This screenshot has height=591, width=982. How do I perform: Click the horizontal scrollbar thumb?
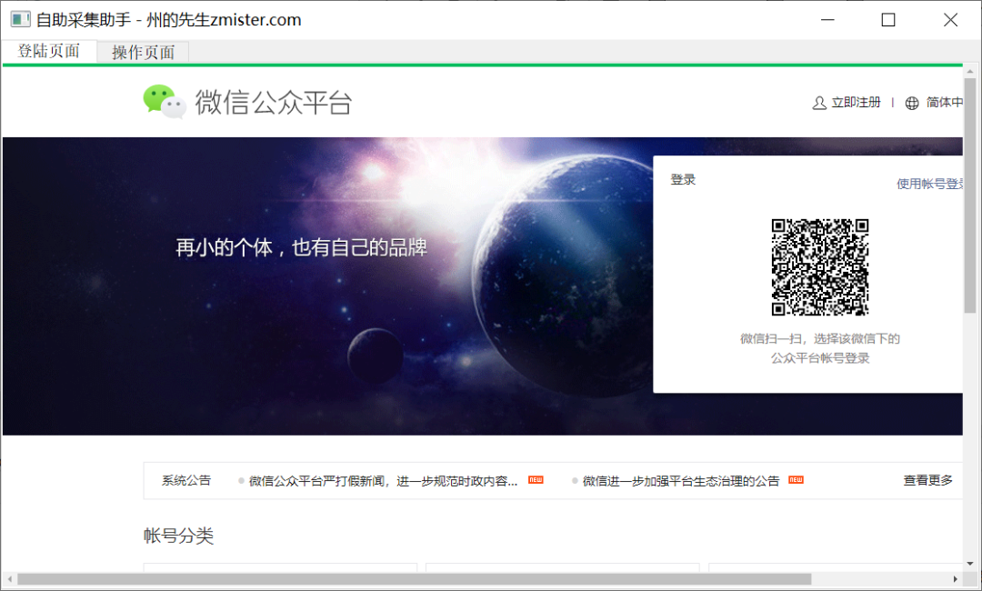[414, 579]
